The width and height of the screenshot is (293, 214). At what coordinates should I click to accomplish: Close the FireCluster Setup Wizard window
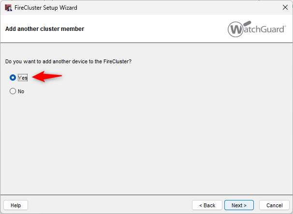[x=285, y=7]
